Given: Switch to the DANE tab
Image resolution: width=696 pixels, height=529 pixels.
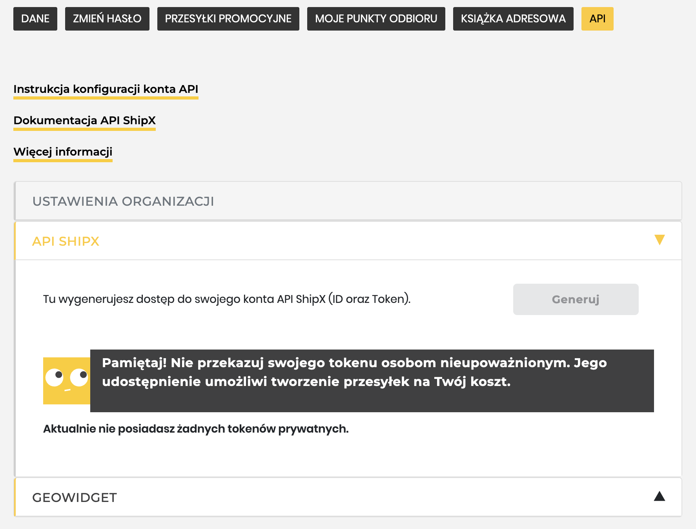Looking at the screenshot, I should 35,19.
